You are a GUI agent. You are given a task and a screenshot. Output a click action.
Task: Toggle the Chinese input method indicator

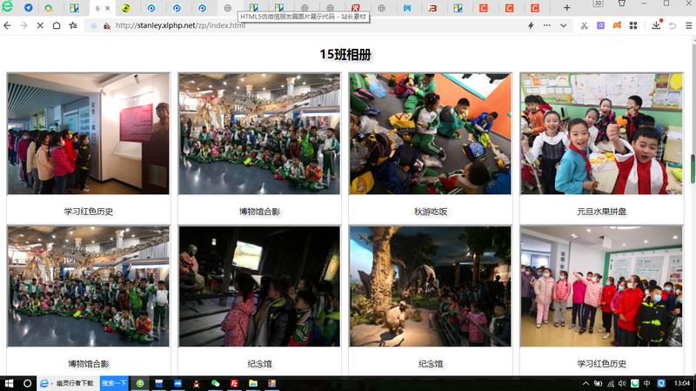pyautogui.click(x=646, y=383)
